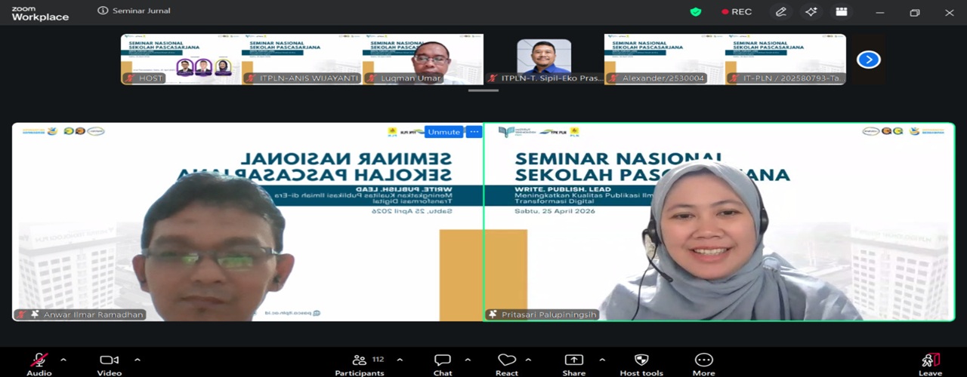Open the Participants panel
967x377 pixels.
click(360, 360)
